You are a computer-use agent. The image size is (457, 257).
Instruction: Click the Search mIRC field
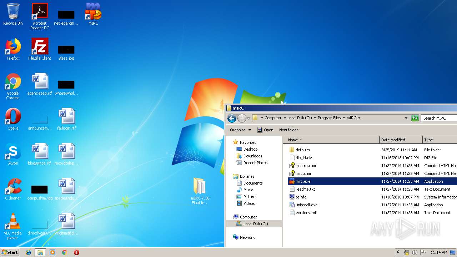coord(439,118)
